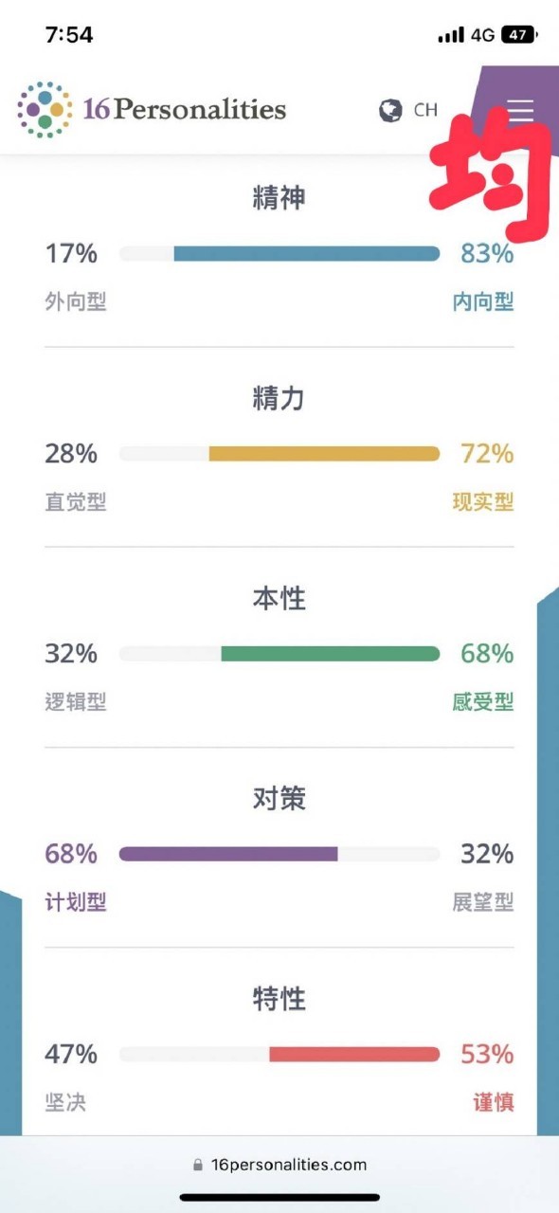
Task: Select the 内向型 trait label
Action: 483,301
